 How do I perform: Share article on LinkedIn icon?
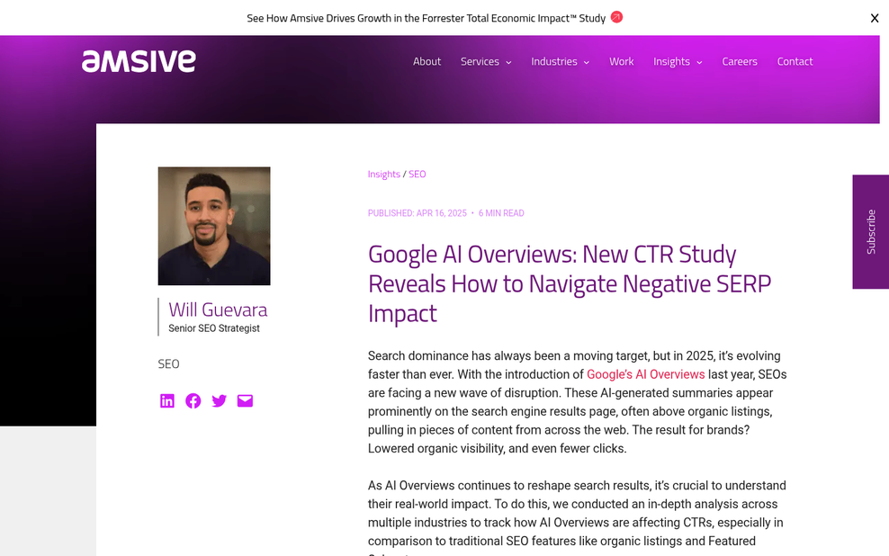166,400
